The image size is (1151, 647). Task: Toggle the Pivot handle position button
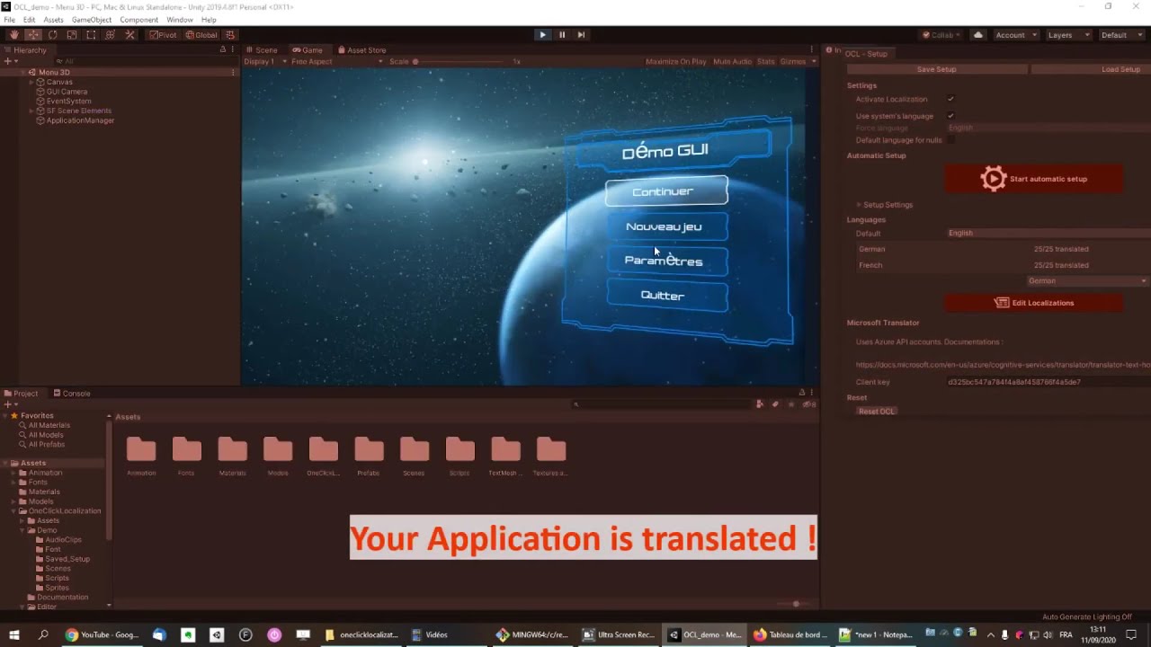point(163,35)
